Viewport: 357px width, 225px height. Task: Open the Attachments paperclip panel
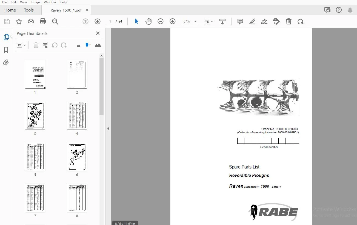(6, 63)
